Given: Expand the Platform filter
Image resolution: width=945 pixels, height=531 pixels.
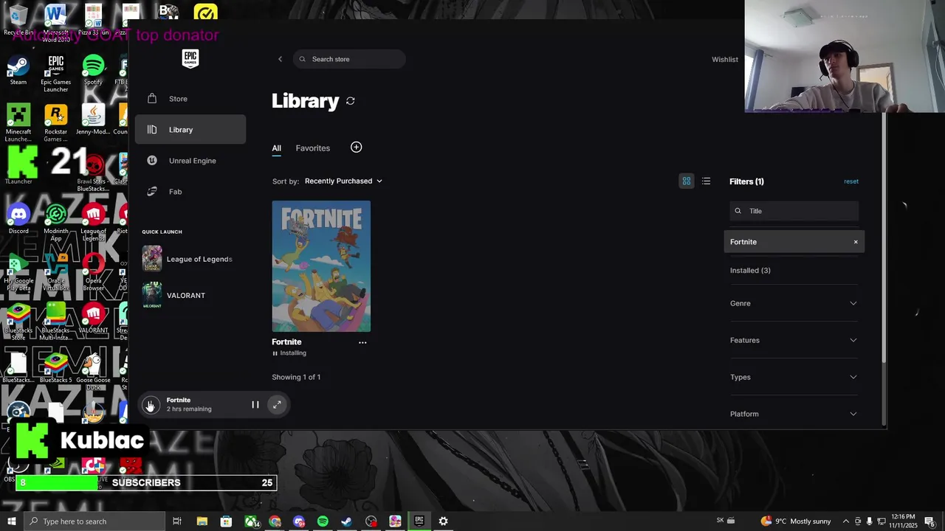Looking at the screenshot, I should (794, 414).
